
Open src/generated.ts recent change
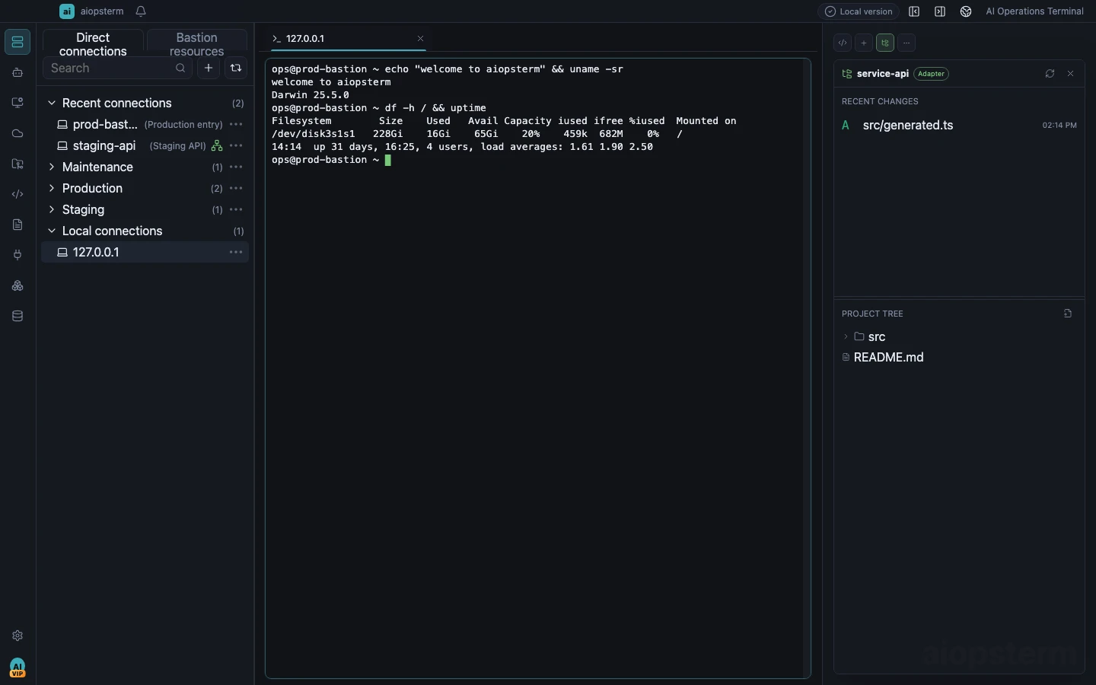point(959,126)
